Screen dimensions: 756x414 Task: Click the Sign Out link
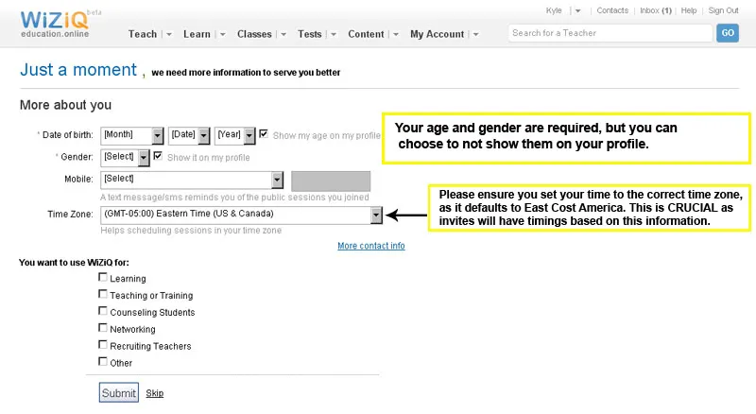(723, 10)
